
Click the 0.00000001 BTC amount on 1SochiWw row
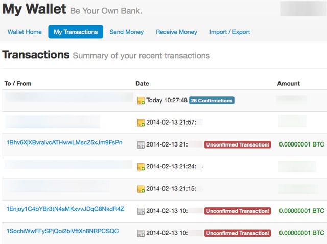[301, 233]
